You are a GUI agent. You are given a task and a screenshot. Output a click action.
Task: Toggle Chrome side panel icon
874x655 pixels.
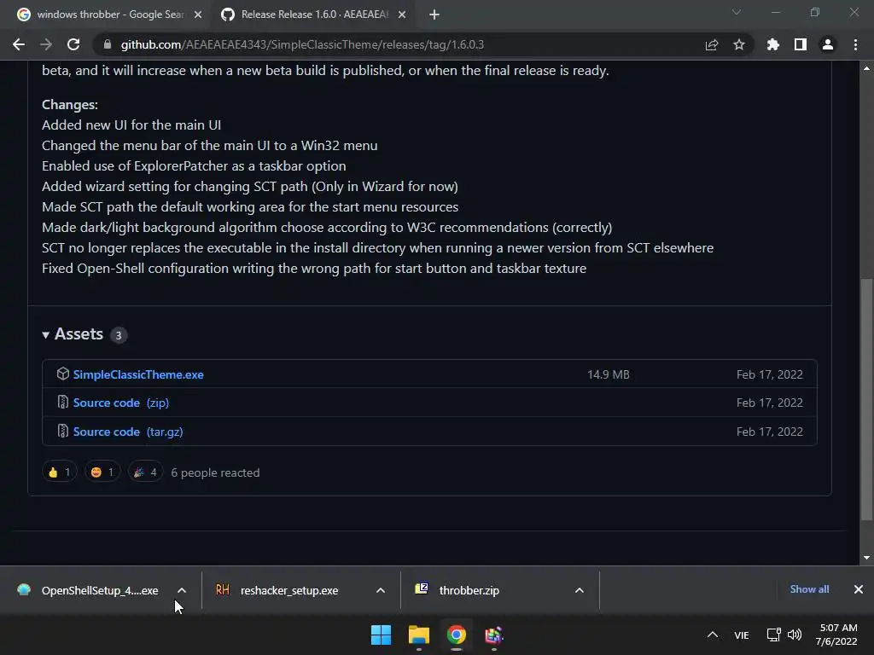(x=801, y=44)
